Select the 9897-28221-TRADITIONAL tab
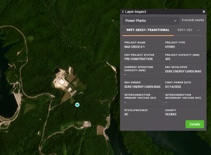Screen dimensions: 211x155 click(x=148, y=30)
